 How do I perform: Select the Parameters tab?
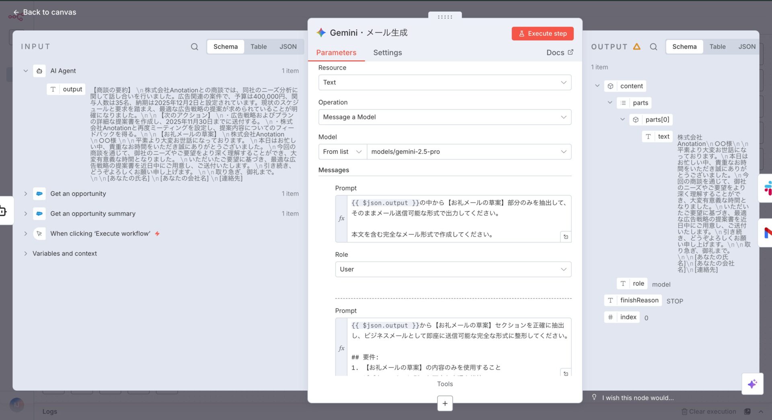click(x=336, y=53)
